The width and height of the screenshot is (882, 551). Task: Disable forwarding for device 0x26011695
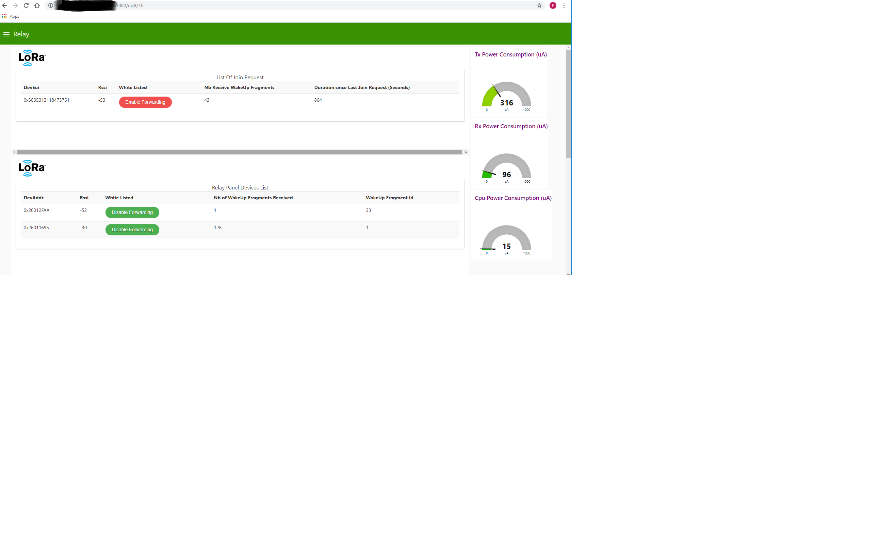[132, 230]
